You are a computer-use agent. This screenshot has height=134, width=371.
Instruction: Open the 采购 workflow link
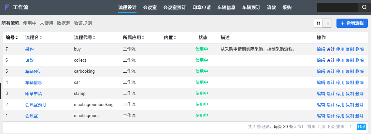29,49
